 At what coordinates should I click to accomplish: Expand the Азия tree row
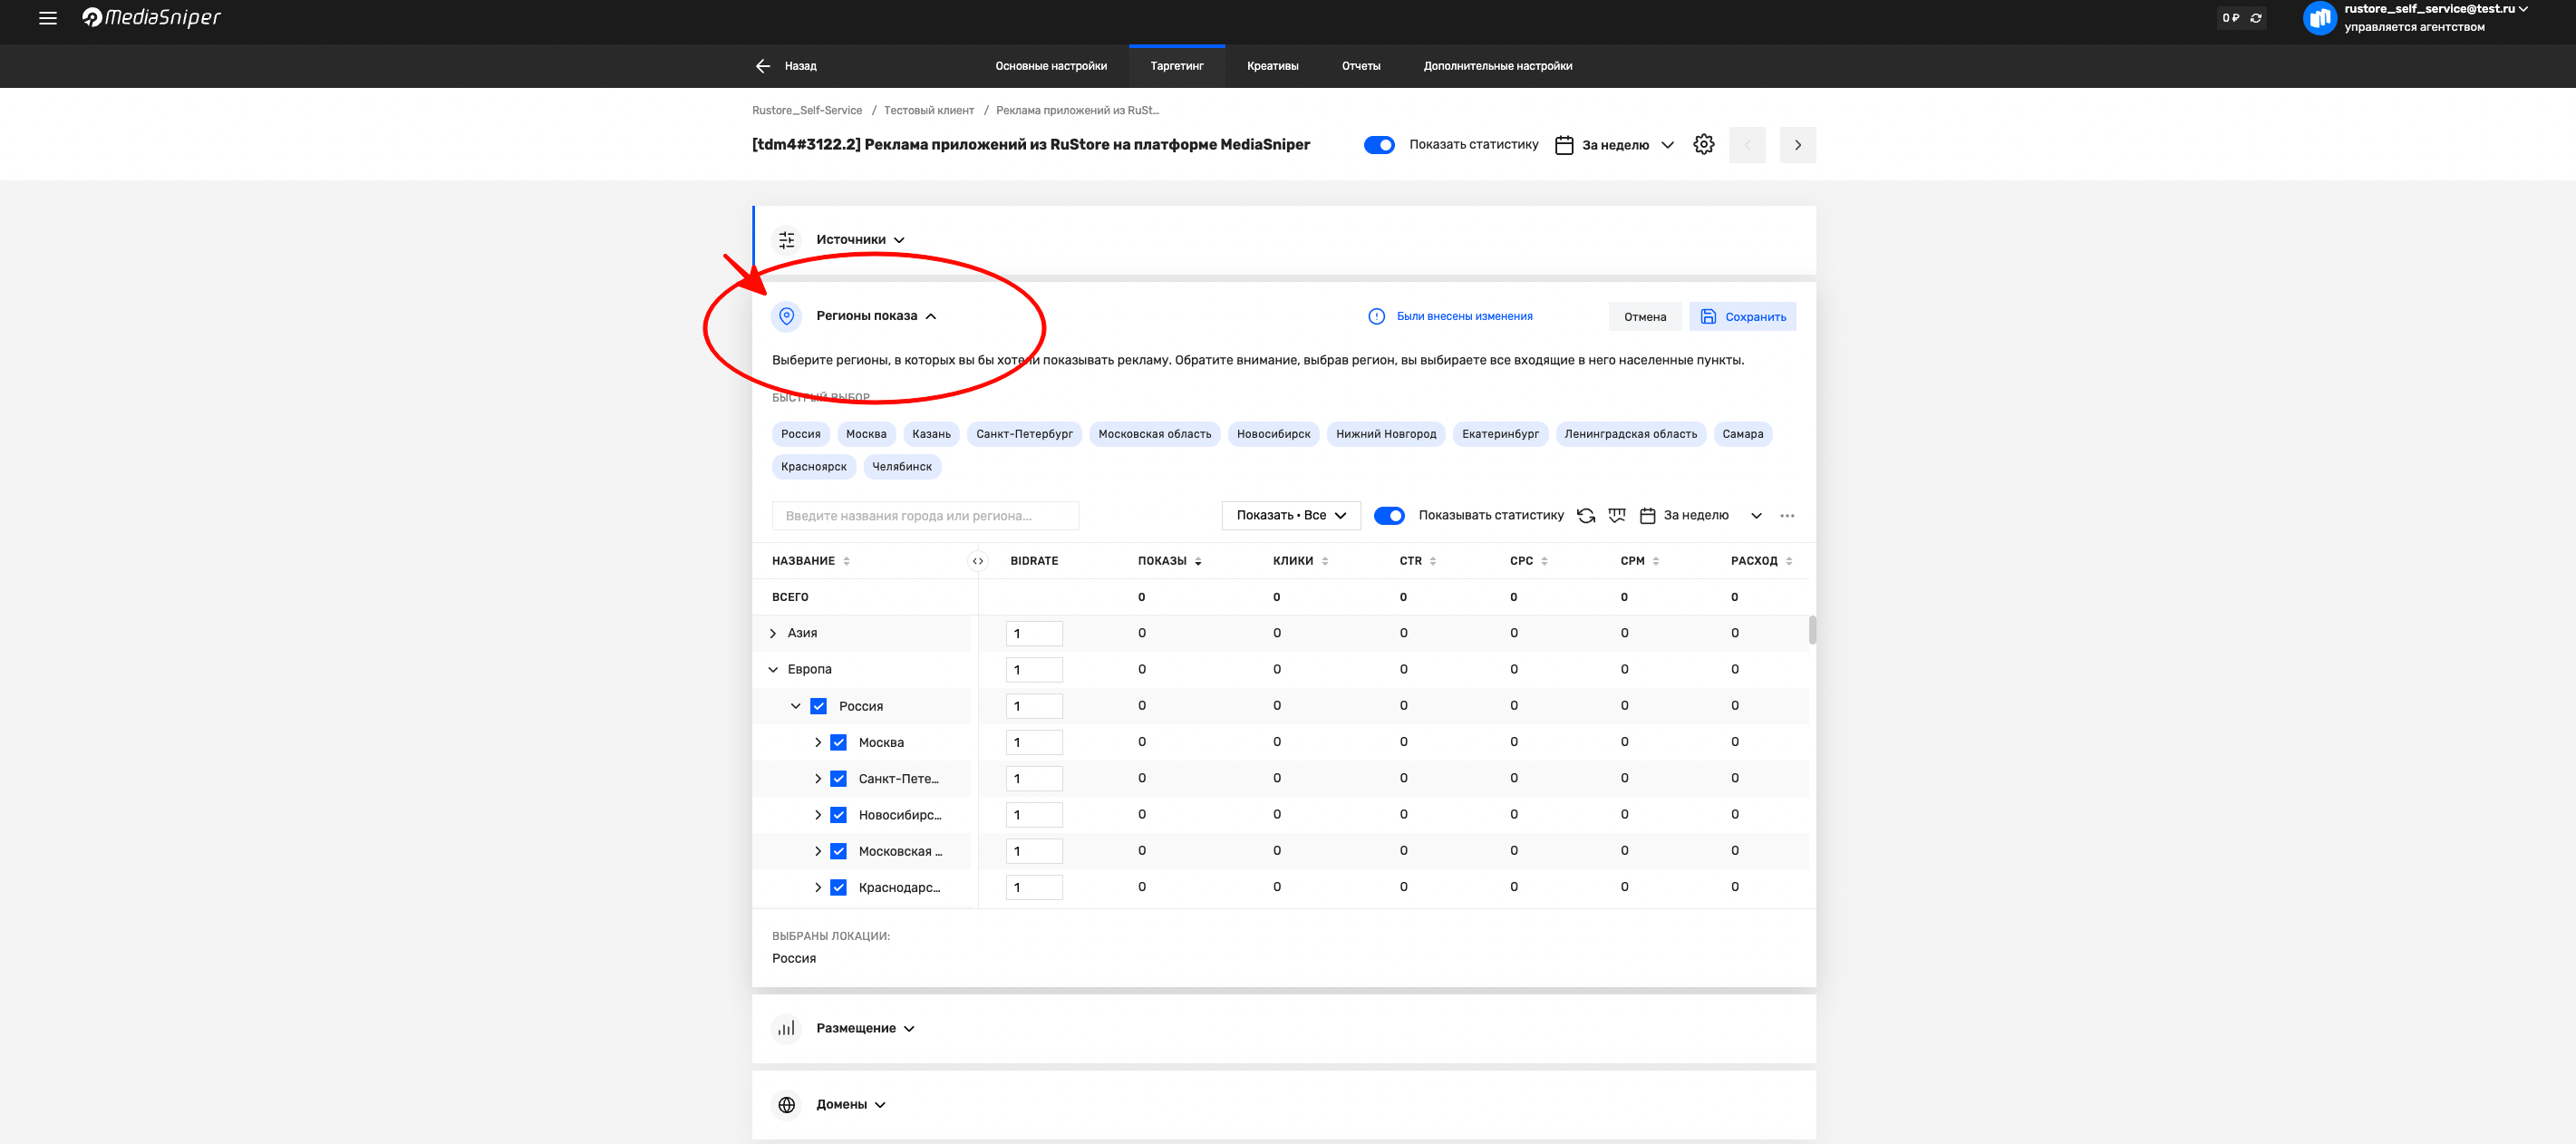pyautogui.click(x=773, y=633)
